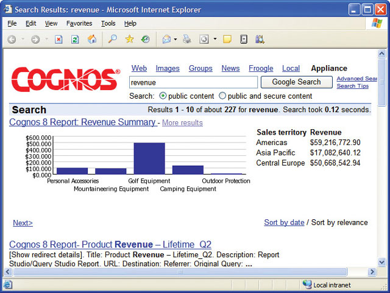Image resolution: width=390 pixels, height=293 pixels.
Task: Click the Mail envelope icon
Action: 166,40
